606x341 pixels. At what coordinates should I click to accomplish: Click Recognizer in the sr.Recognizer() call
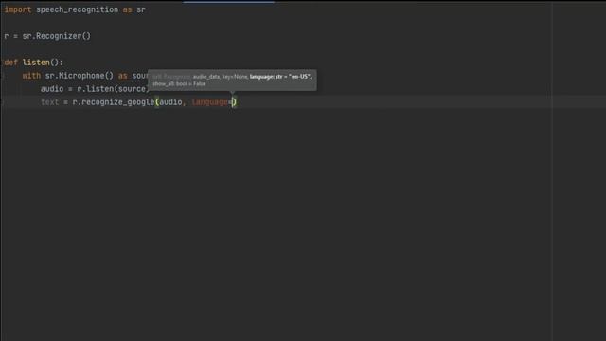click(59, 36)
